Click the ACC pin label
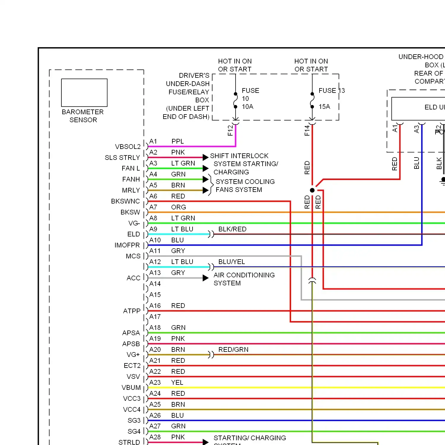The image size is (445, 445). tap(133, 278)
